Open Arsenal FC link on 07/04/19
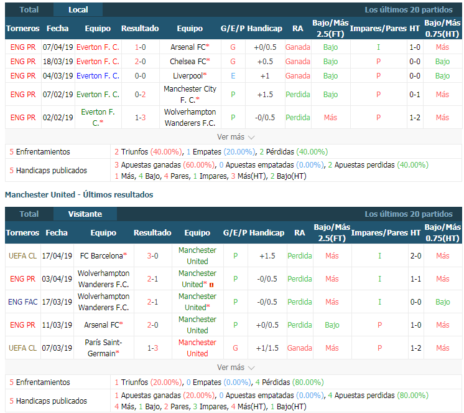This screenshot has height=413, width=464. (x=190, y=47)
